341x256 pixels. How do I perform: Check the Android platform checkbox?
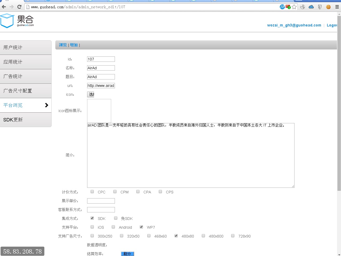113,227
